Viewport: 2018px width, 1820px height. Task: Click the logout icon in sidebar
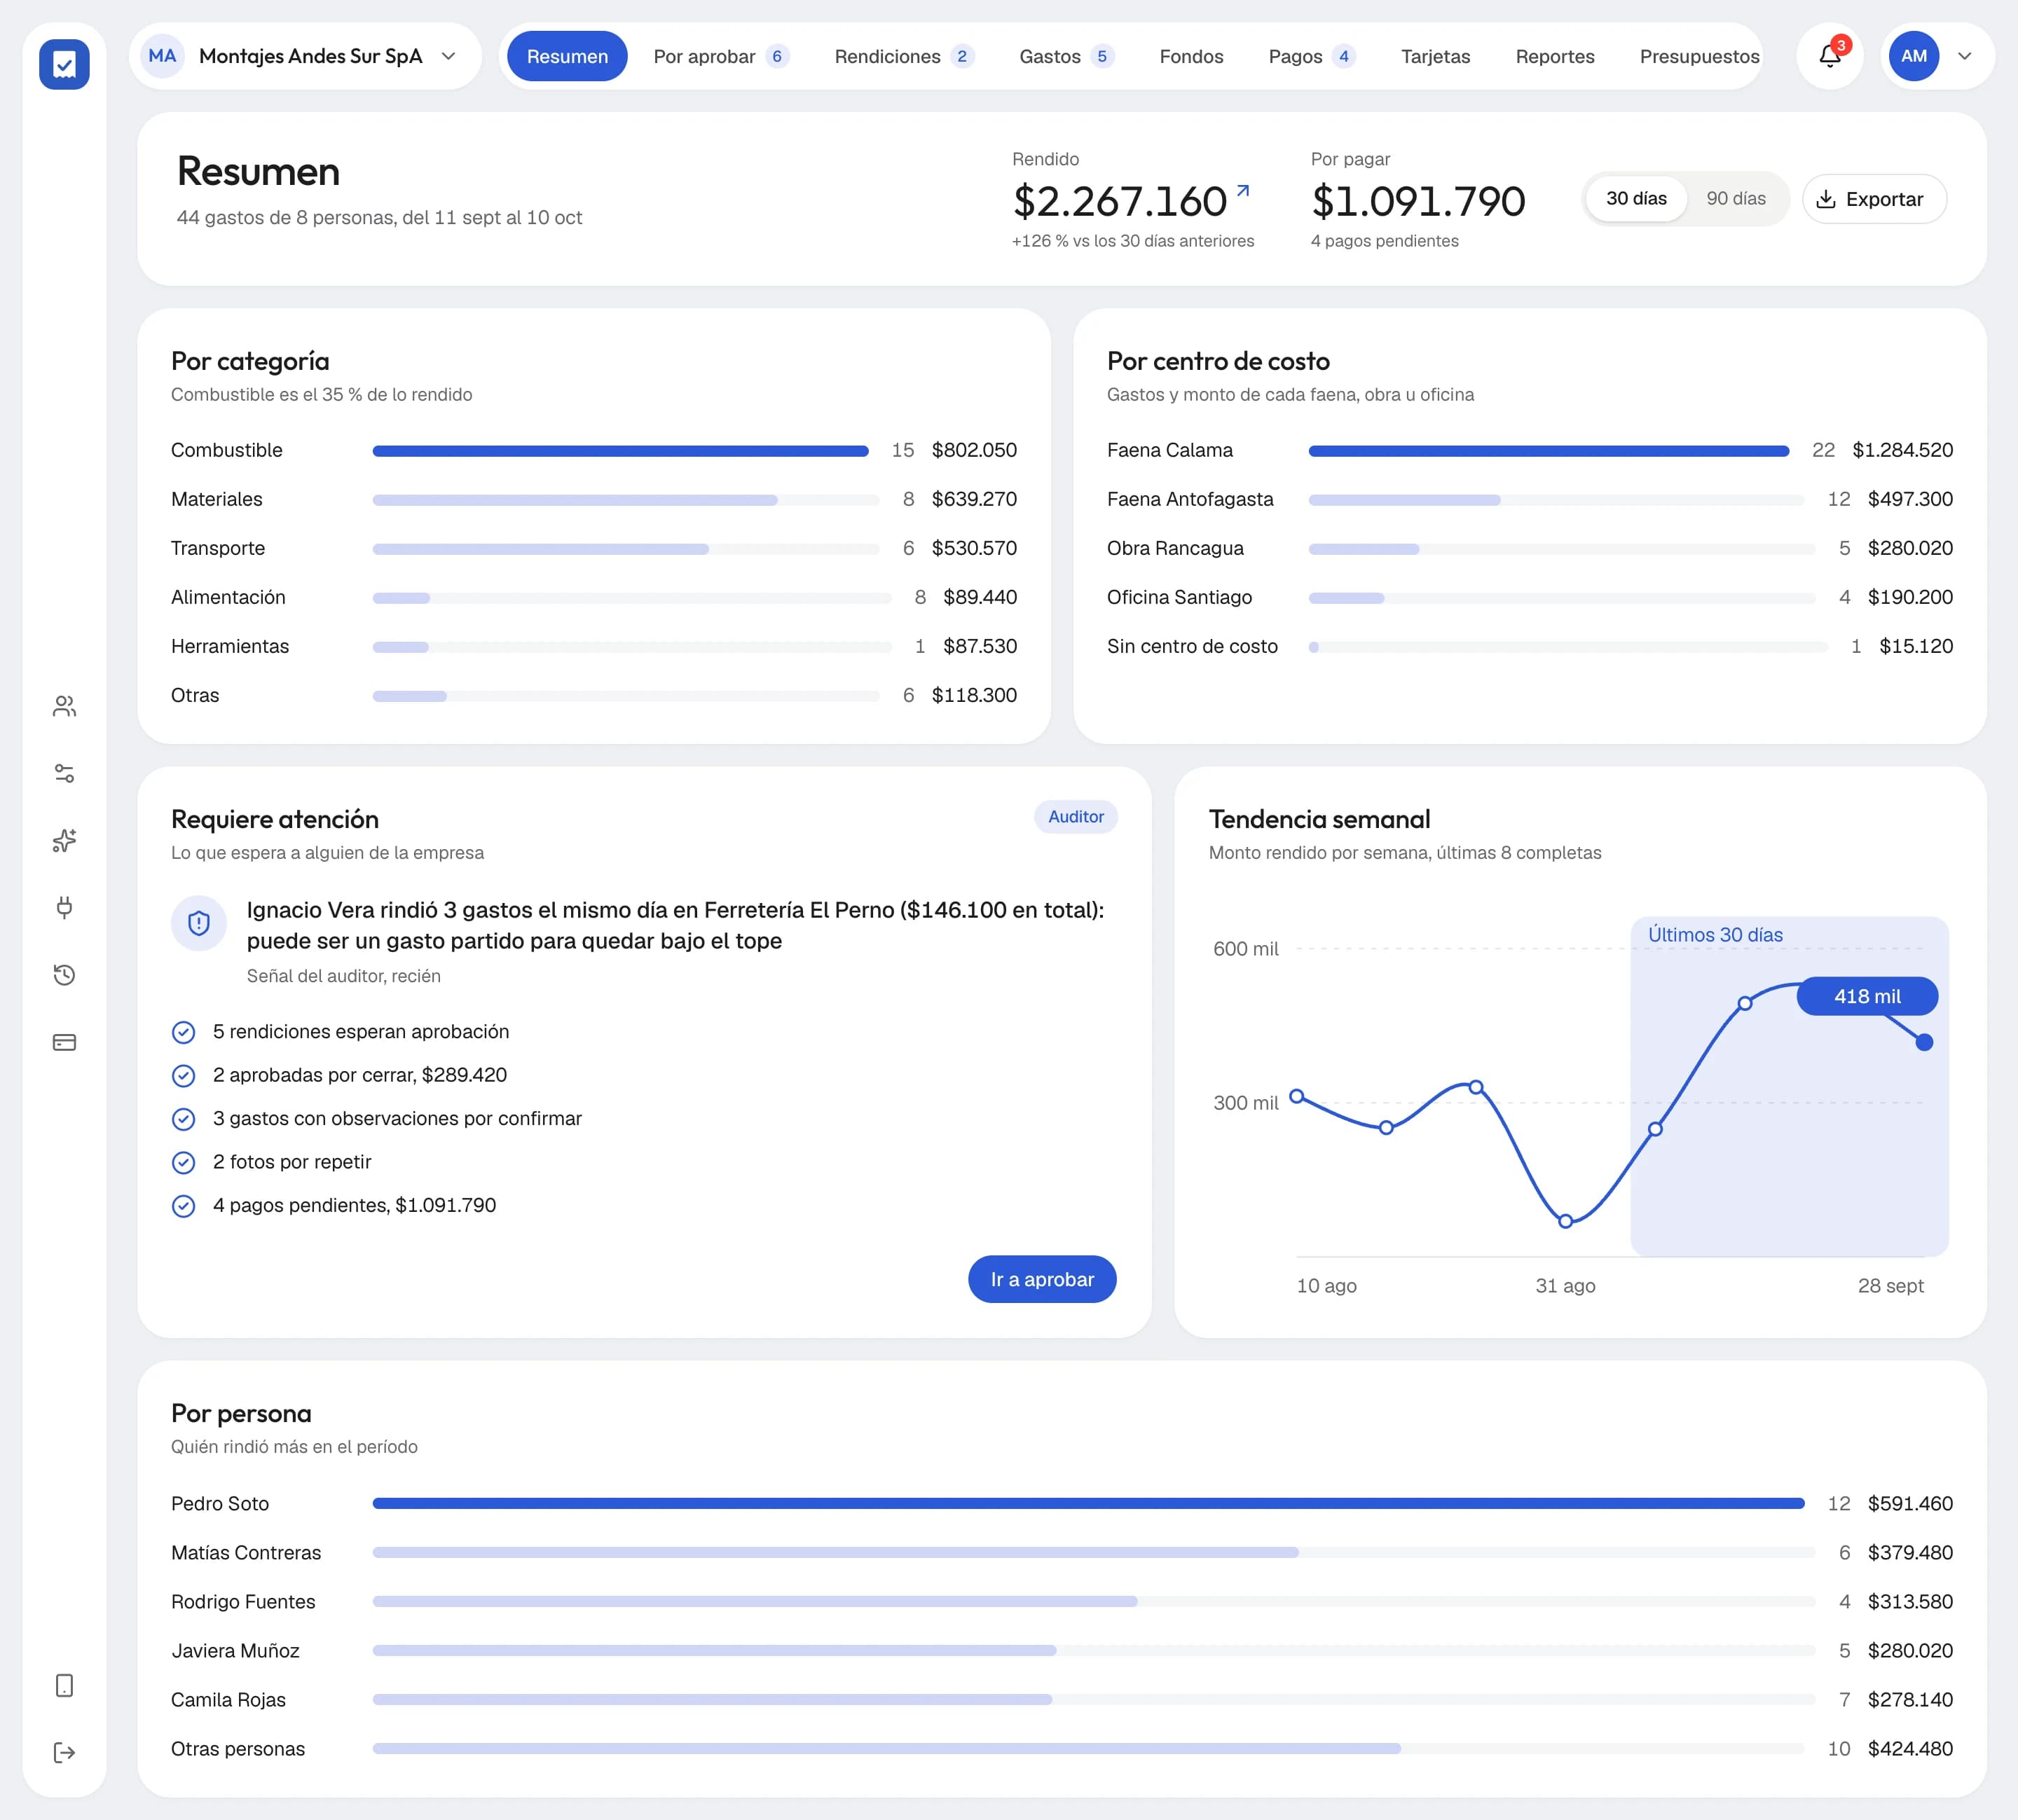(x=64, y=1753)
